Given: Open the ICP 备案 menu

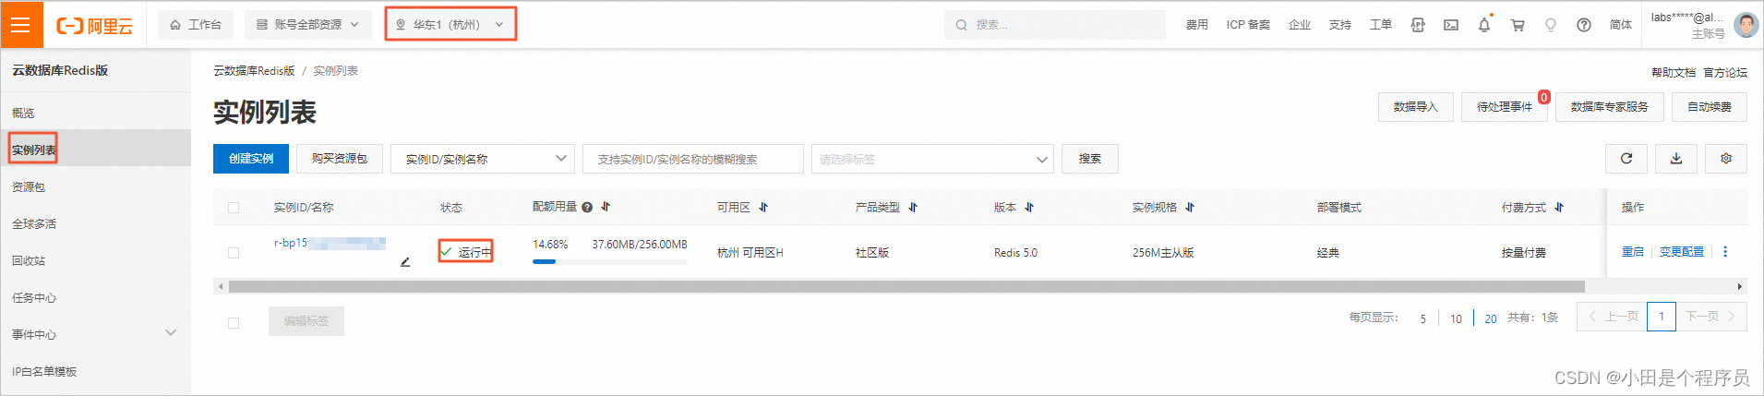Looking at the screenshot, I should pyautogui.click(x=1248, y=25).
